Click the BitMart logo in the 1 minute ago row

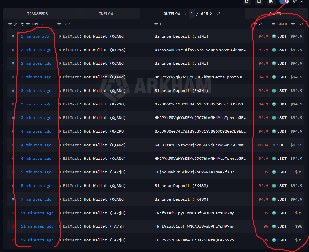pos(60,36)
